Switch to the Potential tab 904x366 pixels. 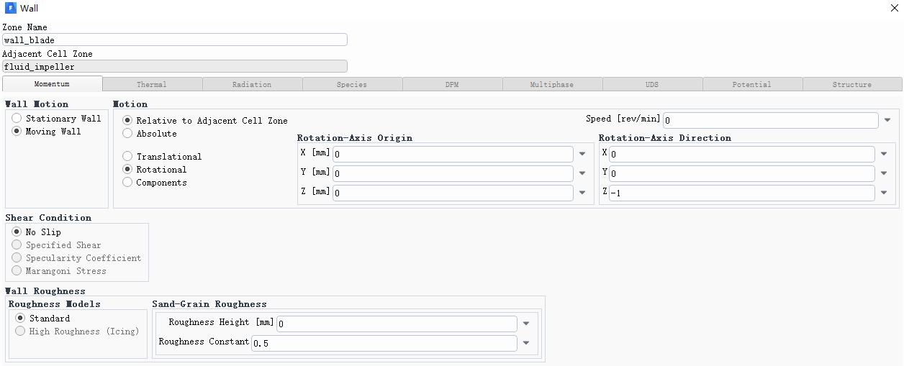coord(752,85)
